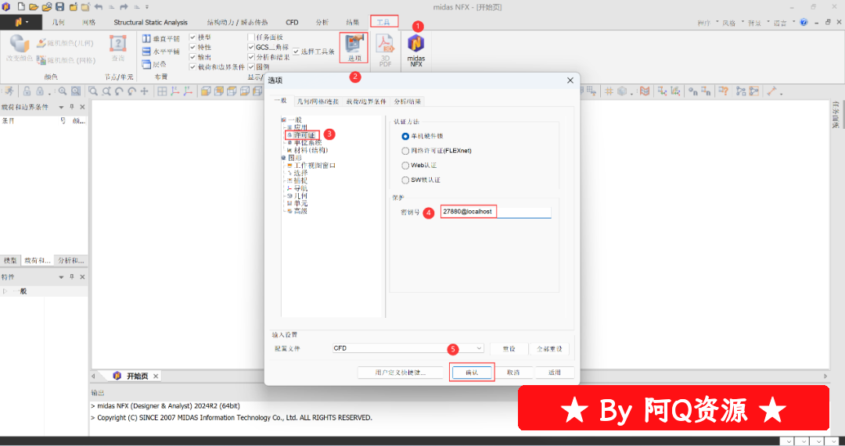Switch to 载荷/边界条件 tab in Options dialog

coord(366,101)
